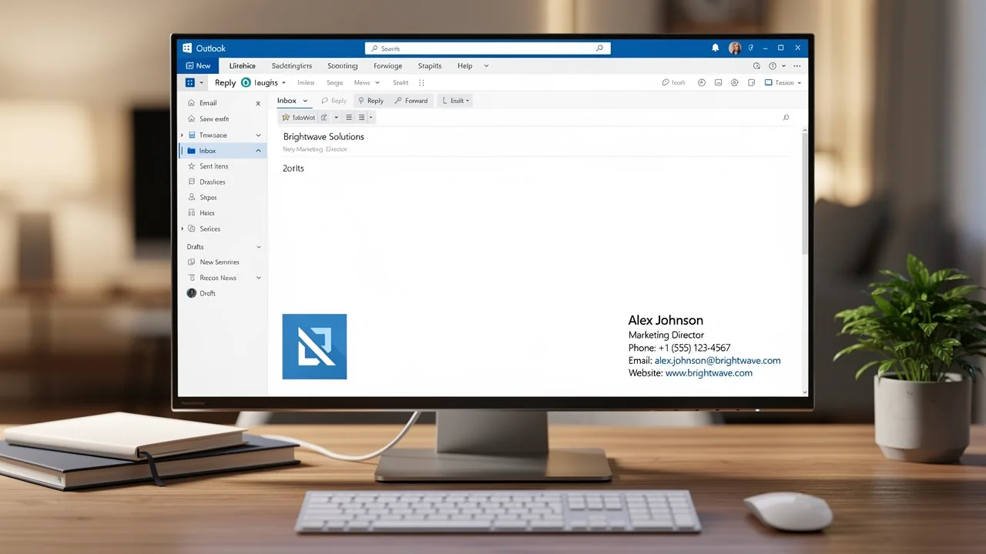
Task: Open the Help ribbon tab
Action: (x=464, y=66)
